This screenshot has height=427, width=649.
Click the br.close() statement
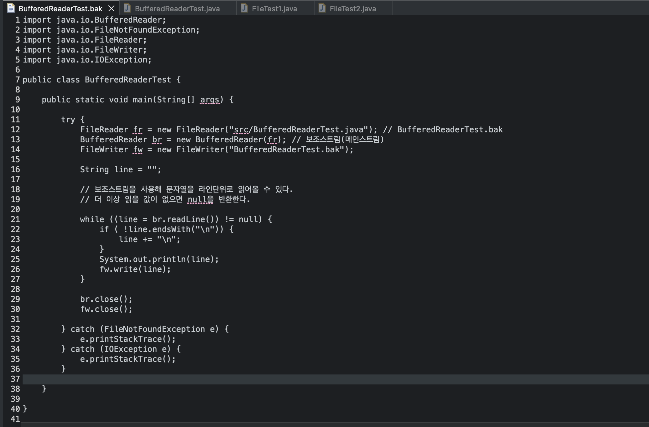coord(106,299)
